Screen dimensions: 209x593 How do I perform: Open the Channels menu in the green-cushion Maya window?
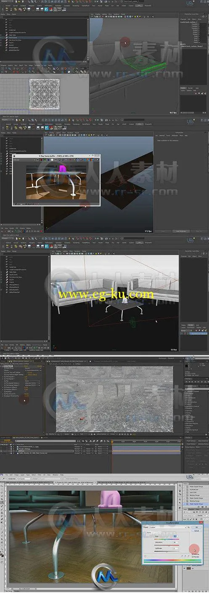coord(183,19)
